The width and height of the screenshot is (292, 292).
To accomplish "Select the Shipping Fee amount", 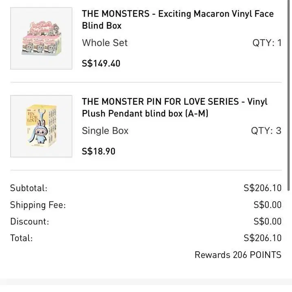I will click(267, 205).
